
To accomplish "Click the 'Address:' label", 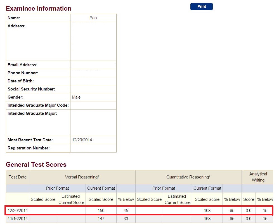I will point(16,26).
